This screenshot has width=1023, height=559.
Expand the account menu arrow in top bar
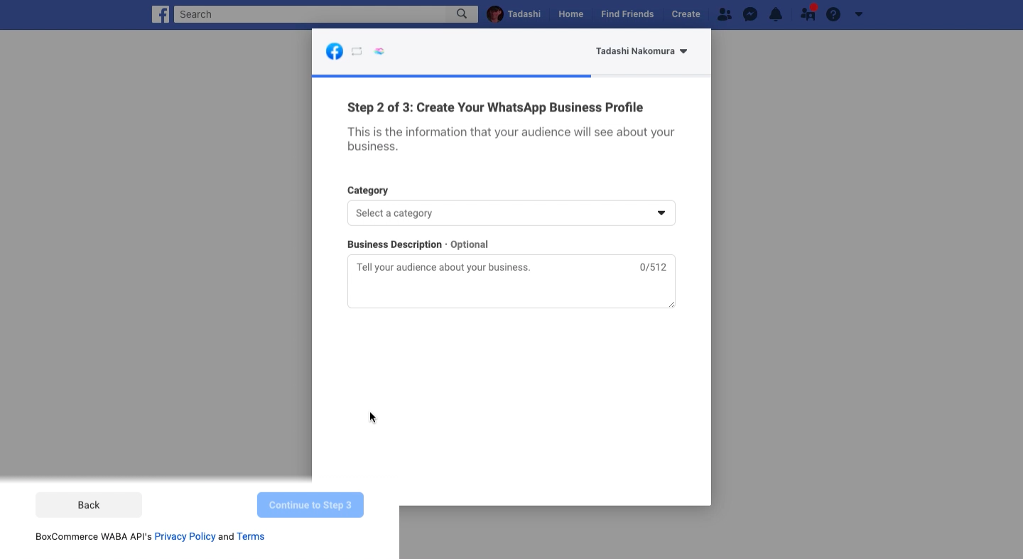coord(859,14)
